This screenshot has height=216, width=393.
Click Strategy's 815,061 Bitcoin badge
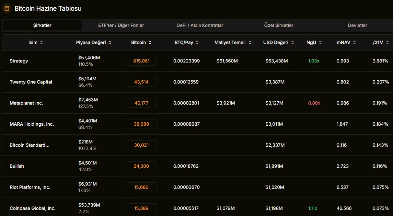141,61
